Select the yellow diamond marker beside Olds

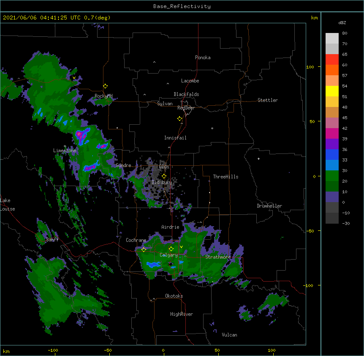click(x=164, y=176)
